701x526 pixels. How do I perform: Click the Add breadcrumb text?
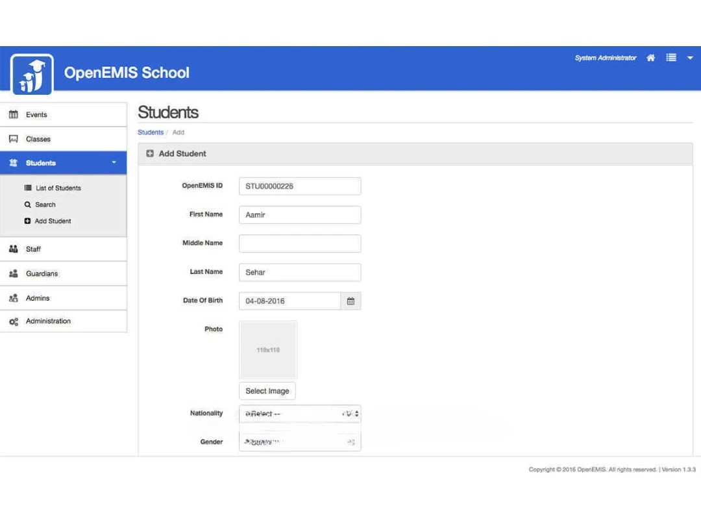click(178, 132)
